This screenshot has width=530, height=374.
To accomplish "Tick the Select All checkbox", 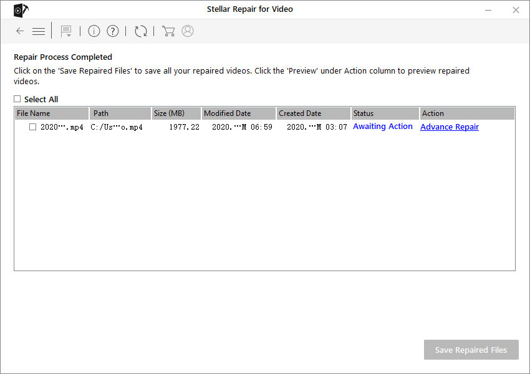I will [17, 98].
